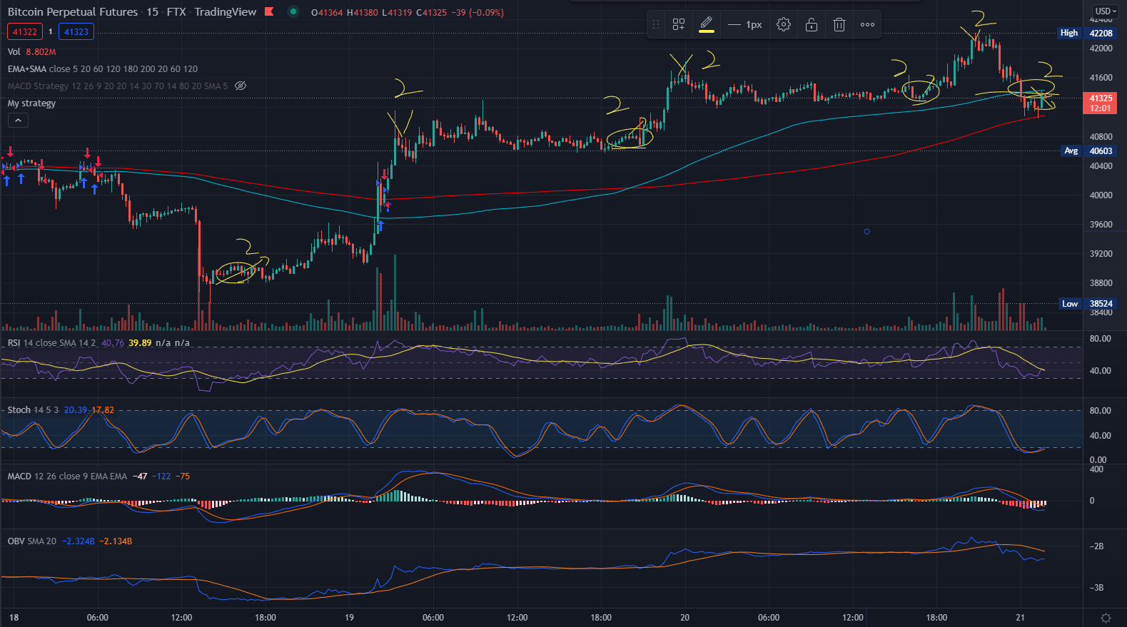
Task: Click the date 20 on the time axis
Action: [x=684, y=618]
